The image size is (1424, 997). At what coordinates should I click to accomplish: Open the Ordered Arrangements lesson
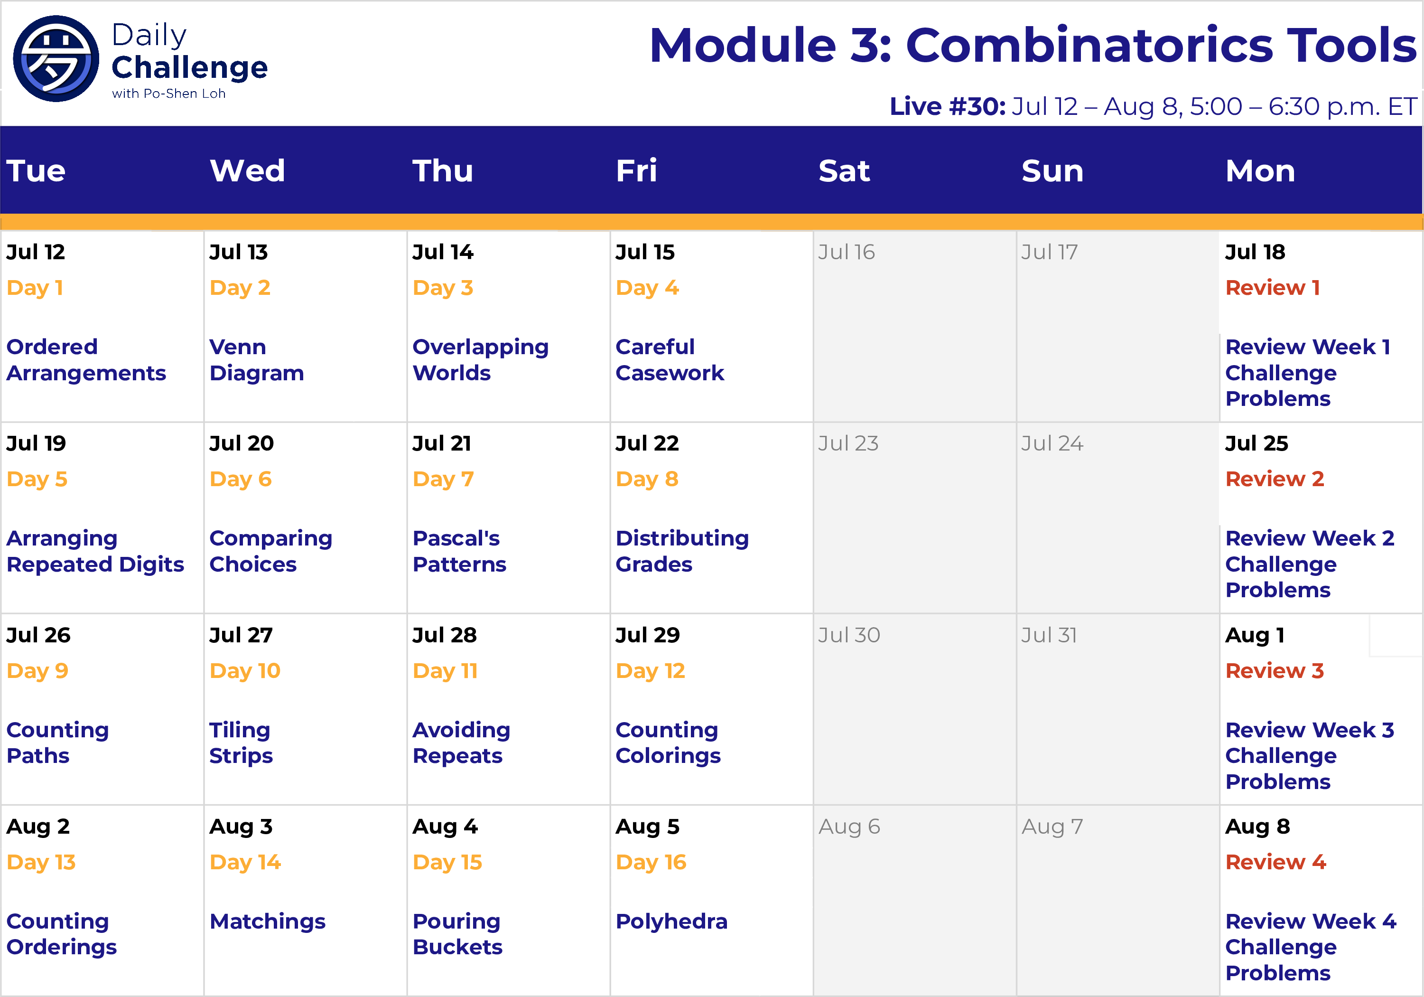click(x=85, y=360)
